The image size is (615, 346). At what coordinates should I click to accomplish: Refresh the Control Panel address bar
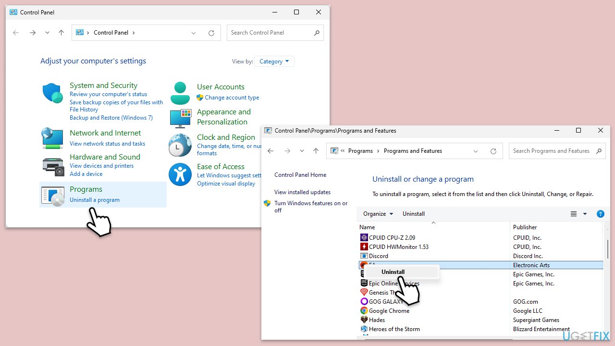(x=211, y=33)
